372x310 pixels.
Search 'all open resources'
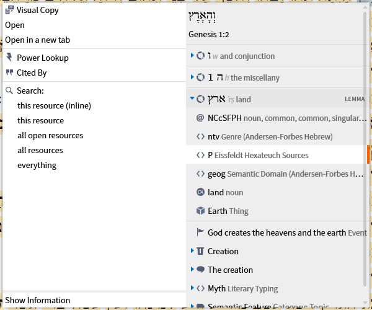pos(94,136)
